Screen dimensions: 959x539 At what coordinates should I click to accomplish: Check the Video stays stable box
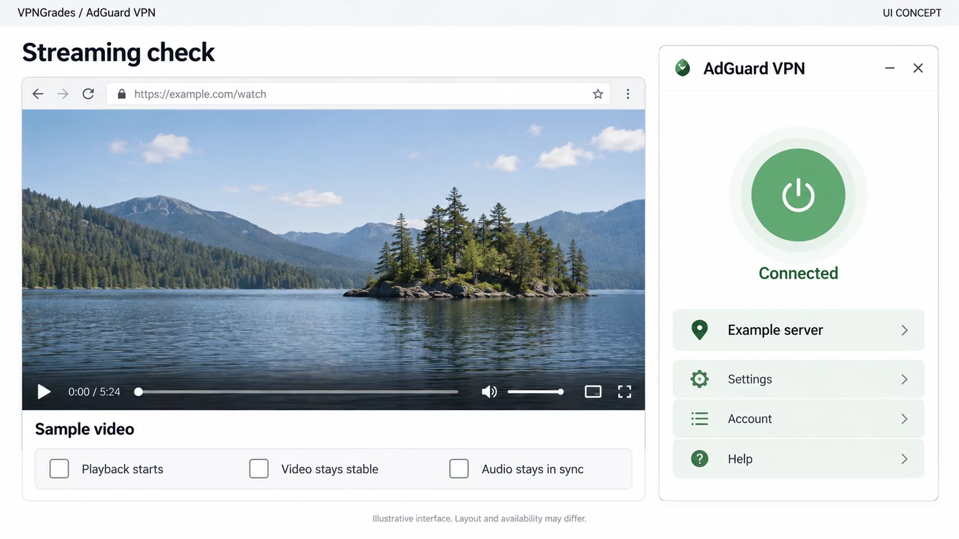click(259, 468)
